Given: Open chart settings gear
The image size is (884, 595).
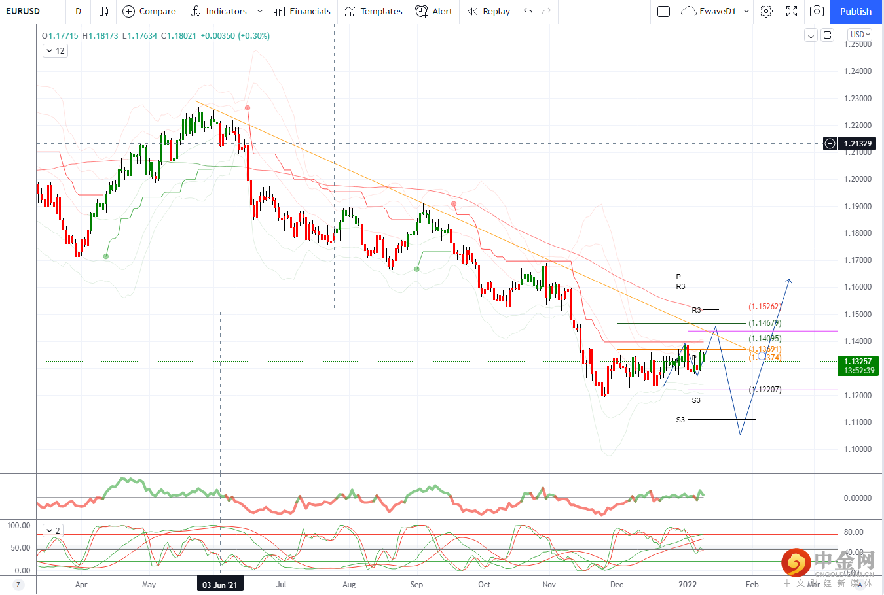Looking at the screenshot, I should pyautogui.click(x=766, y=11).
